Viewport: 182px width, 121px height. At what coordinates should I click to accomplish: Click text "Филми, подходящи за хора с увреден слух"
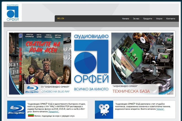pos(55,116)
